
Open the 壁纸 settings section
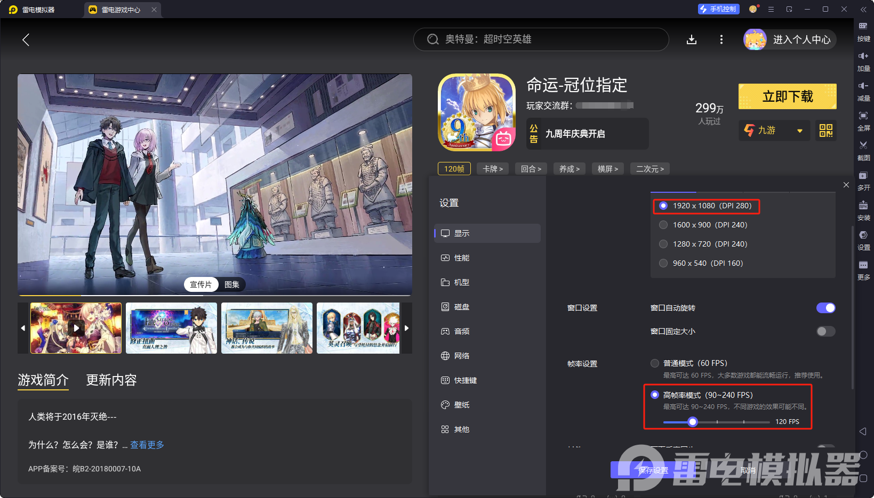(x=462, y=404)
